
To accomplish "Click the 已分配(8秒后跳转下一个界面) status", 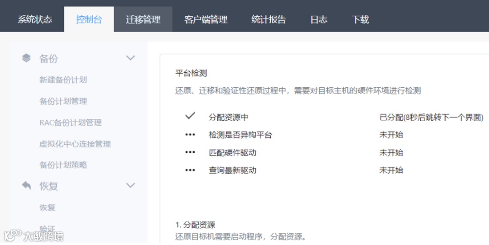I will point(431,118).
